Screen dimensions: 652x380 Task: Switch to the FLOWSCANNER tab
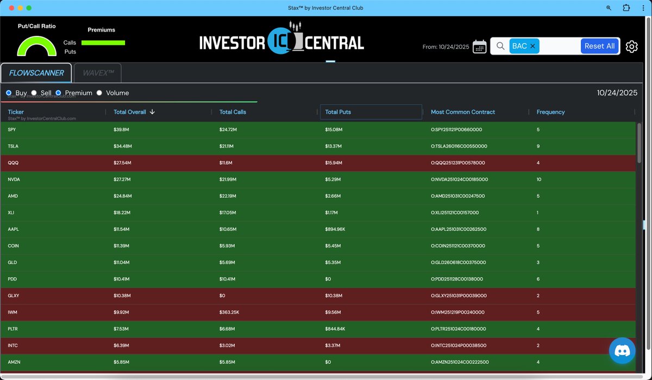(x=36, y=73)
